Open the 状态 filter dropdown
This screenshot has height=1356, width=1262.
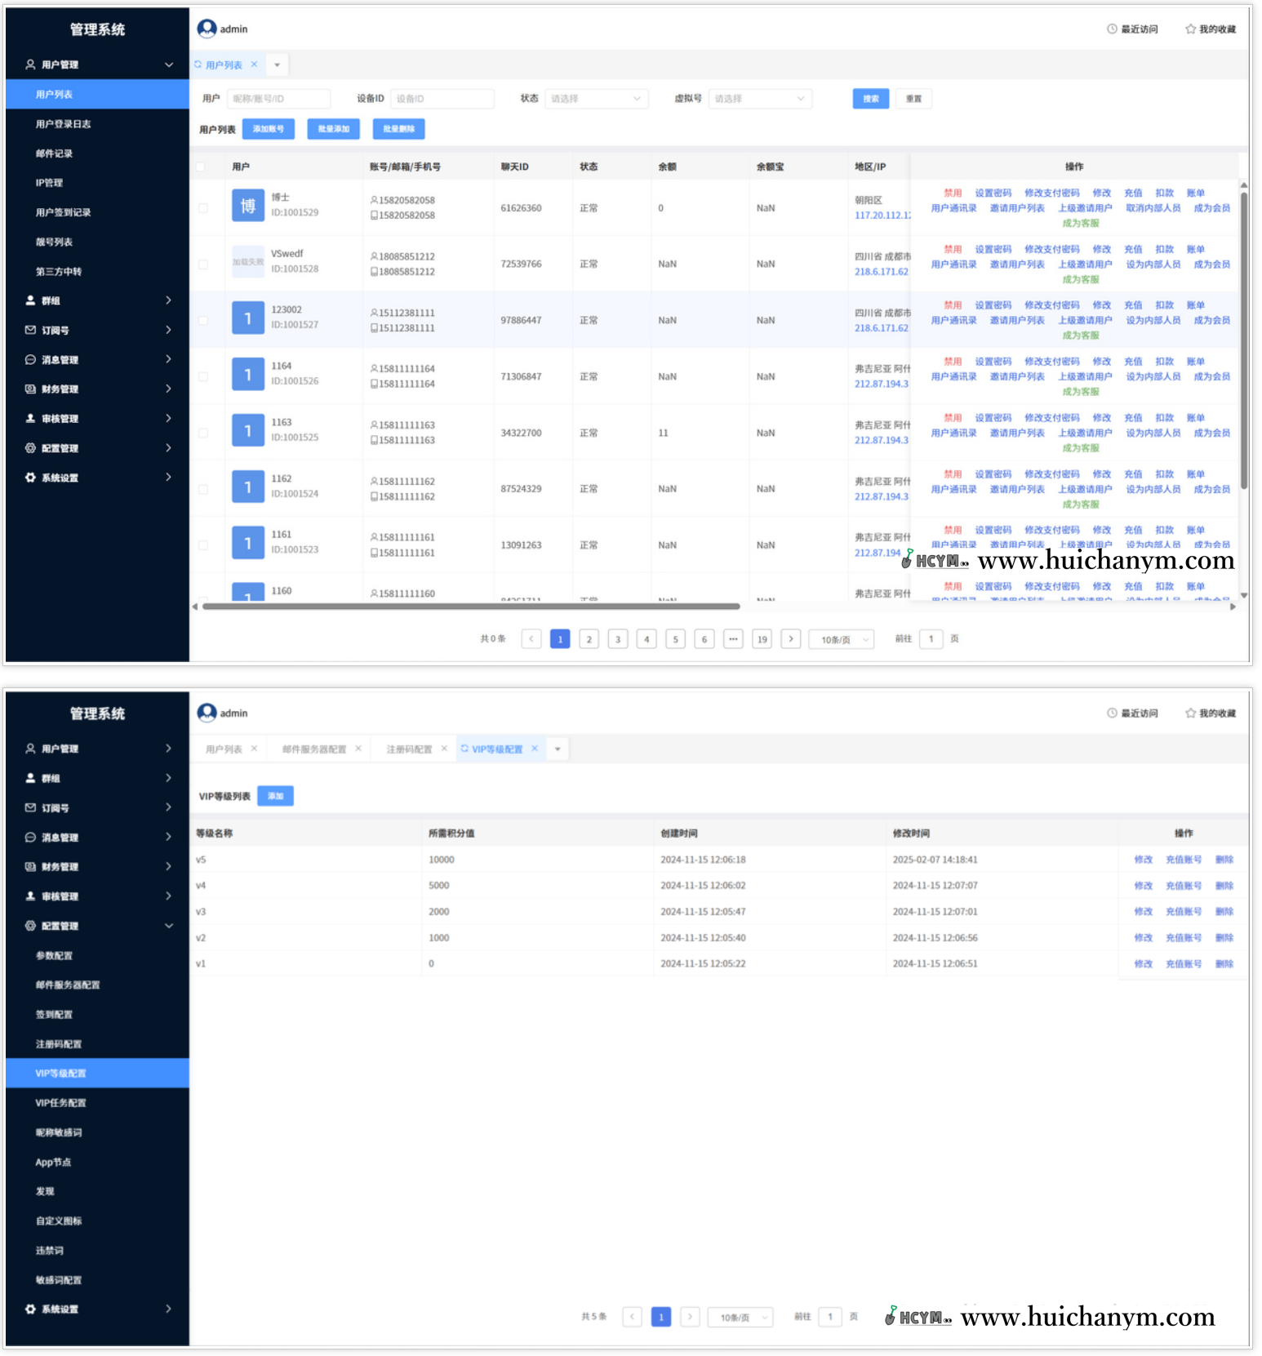[596, 99]
